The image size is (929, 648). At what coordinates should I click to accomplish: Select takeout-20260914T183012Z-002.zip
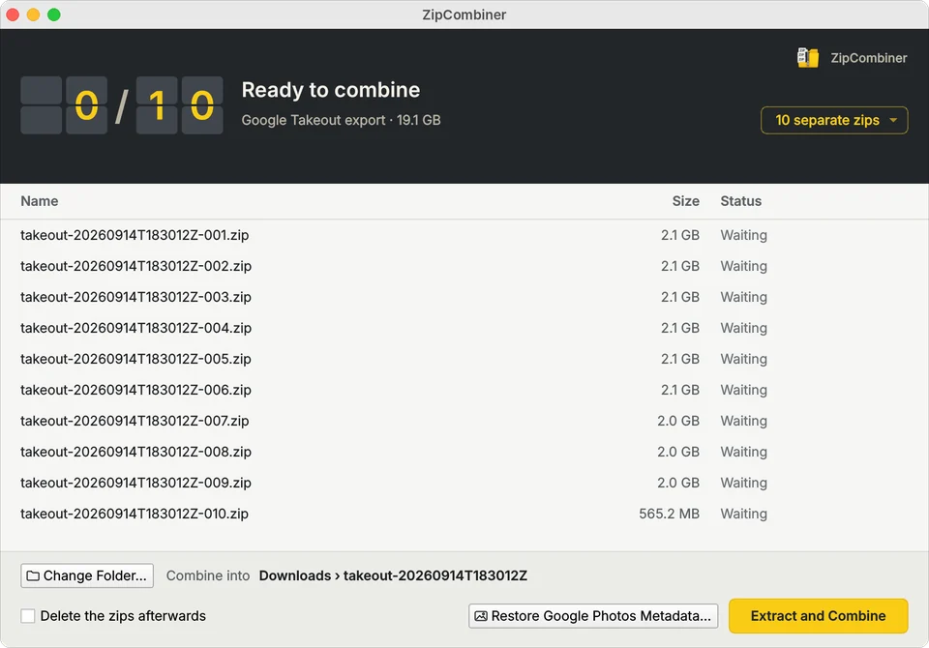464,266
